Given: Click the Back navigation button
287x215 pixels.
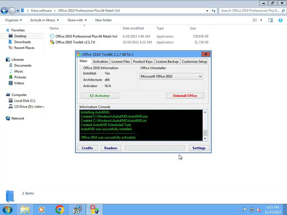Looking at the screenshot, I should coord(4,11).
